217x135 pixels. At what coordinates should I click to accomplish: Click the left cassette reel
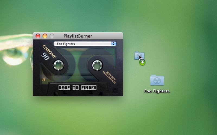click(x=59, y=65)
